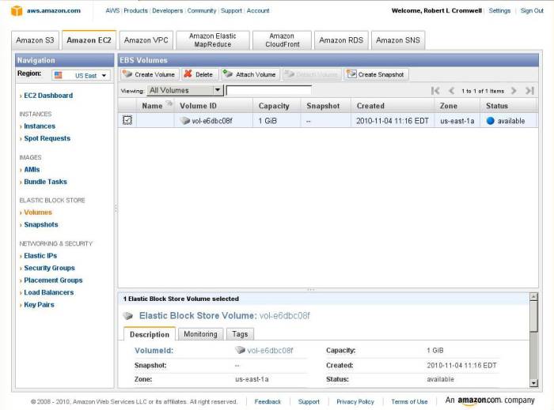Viewport: 554px width, 410px height.
Task: Click details pane scrollbar down arrow
Action: [x=534, y=383]
